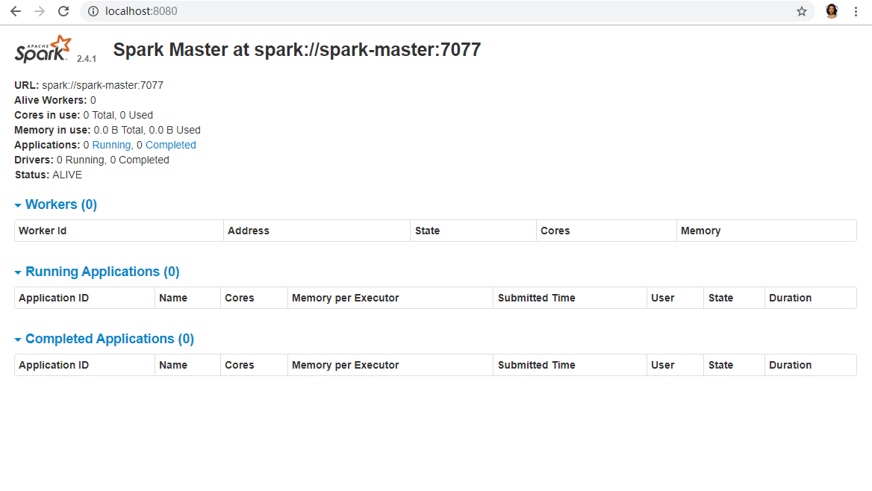
Task: Click Duration header under Completed Applications
Action: coord(790,365)
